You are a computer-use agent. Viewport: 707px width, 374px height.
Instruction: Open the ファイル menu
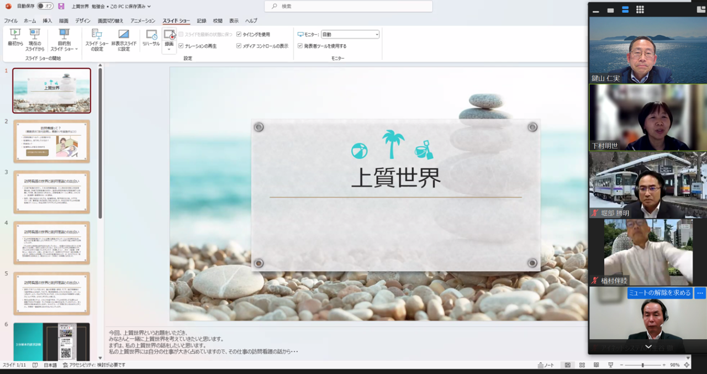[x=10, y=21]
